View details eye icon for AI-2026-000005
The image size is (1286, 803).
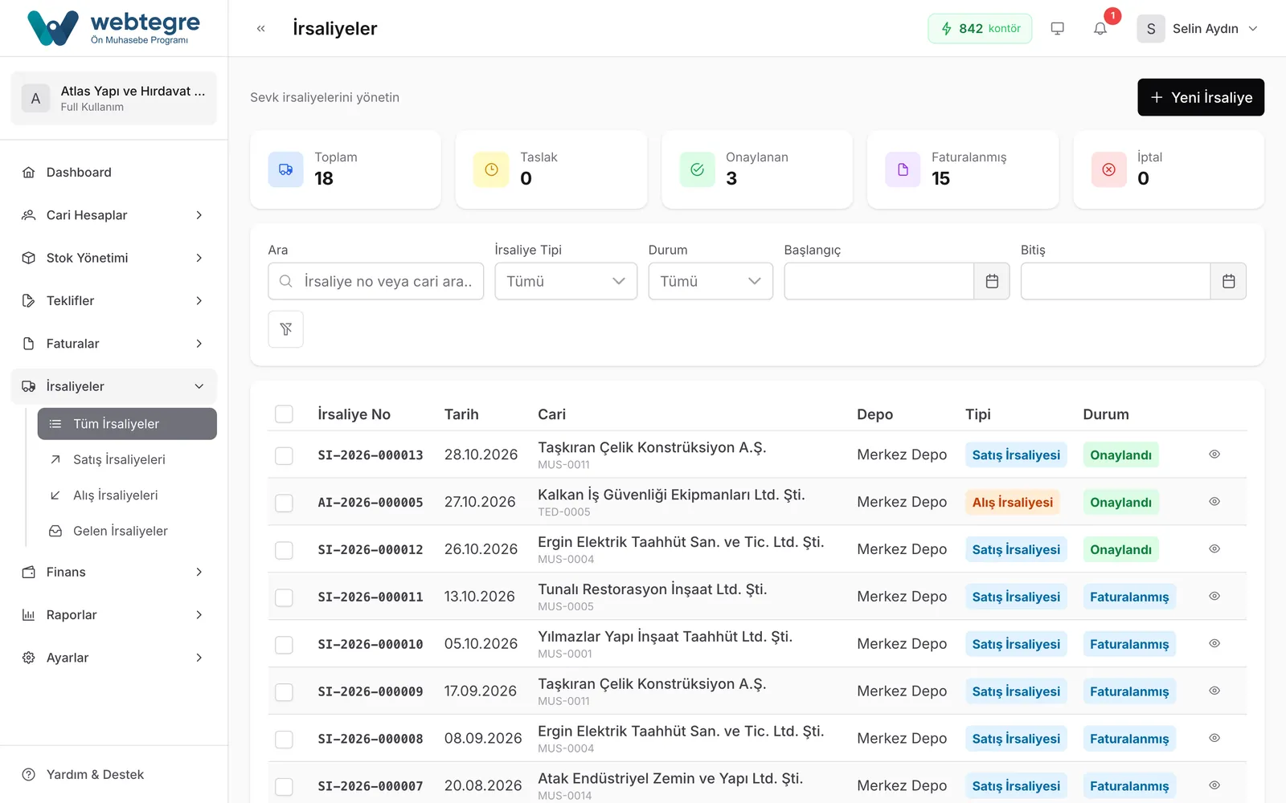point(1214,502)
